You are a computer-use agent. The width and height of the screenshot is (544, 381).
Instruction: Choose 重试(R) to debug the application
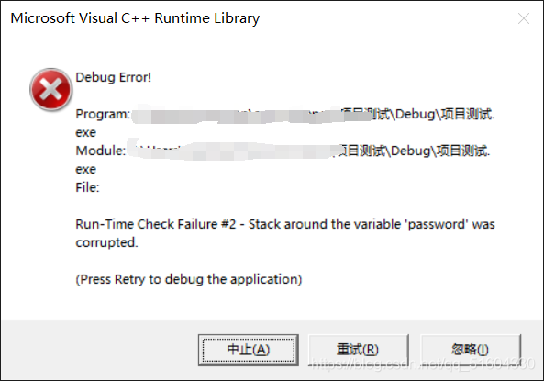(x=358, y=350)
